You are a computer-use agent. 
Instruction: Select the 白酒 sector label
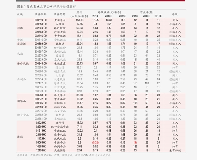pyautogui.click(x=20, y=28)
